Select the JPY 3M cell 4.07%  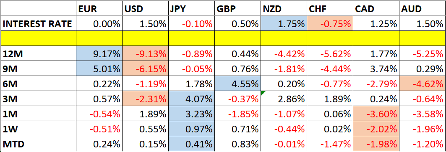pos(191,99)
